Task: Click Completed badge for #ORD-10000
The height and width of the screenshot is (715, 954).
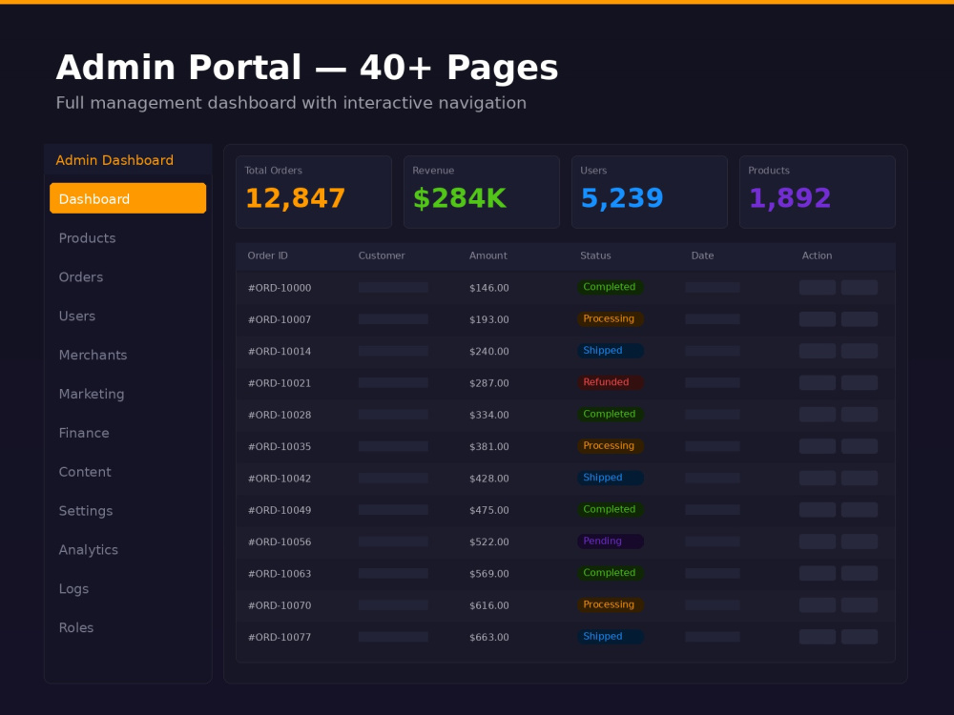Action: pos(611,287)
